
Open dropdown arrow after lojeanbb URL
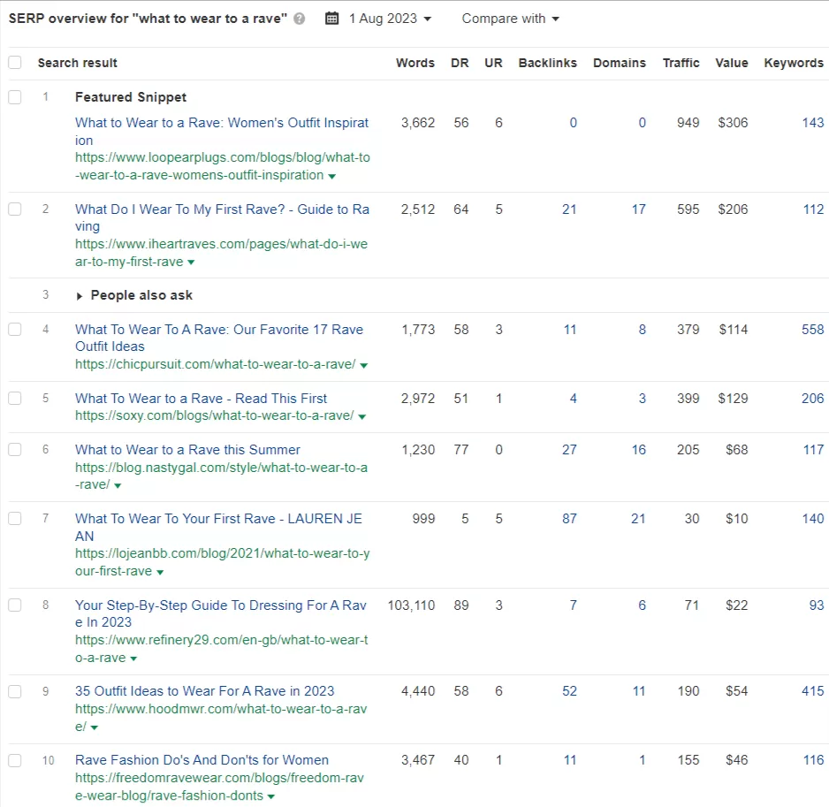coord(160,572)
